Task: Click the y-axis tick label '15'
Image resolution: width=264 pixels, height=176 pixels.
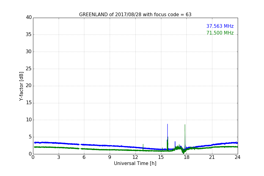Action: pos(29,103)
